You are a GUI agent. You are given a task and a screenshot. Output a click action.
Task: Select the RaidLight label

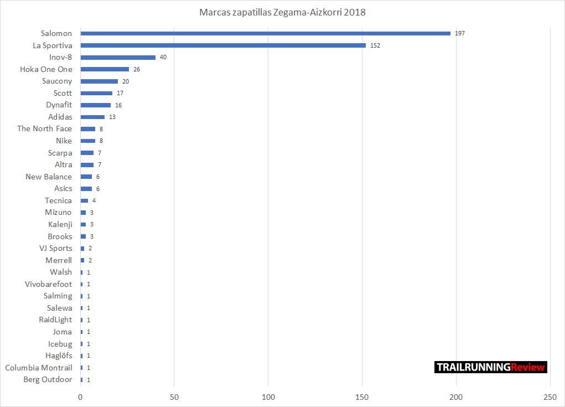point(55,320)
